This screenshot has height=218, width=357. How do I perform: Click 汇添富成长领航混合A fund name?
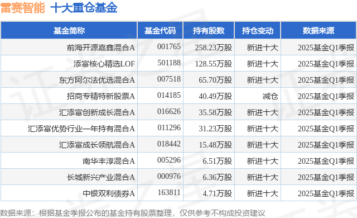point(97,145)
